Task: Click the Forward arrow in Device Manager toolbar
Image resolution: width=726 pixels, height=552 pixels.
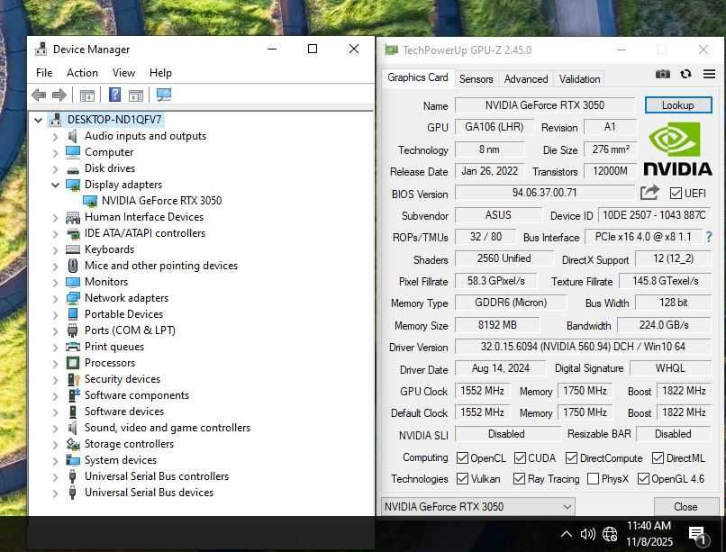Action: click(59, 95)
